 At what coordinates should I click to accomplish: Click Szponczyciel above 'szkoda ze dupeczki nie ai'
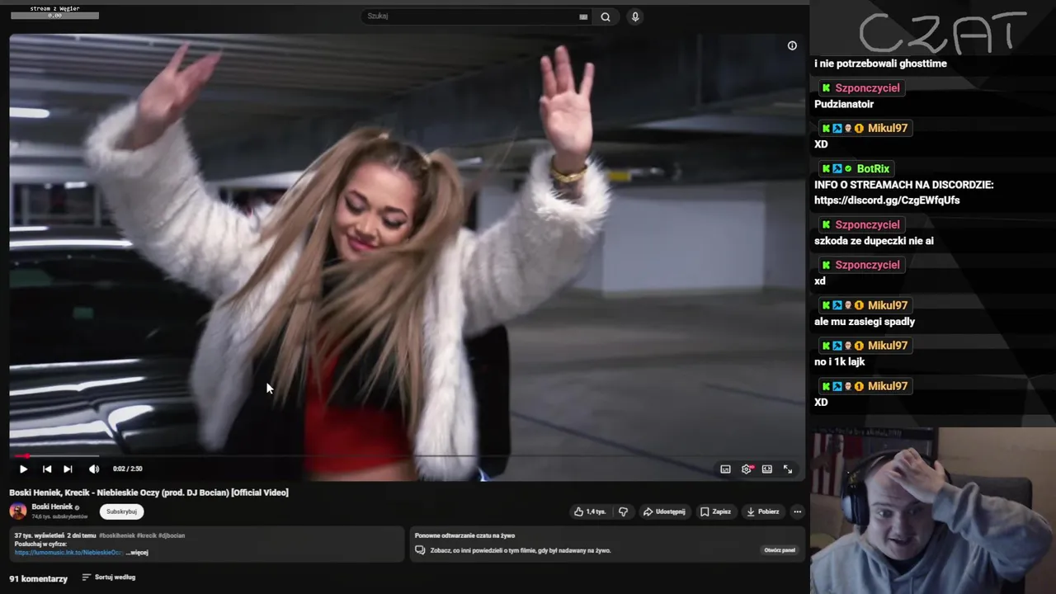coord(867,224)
